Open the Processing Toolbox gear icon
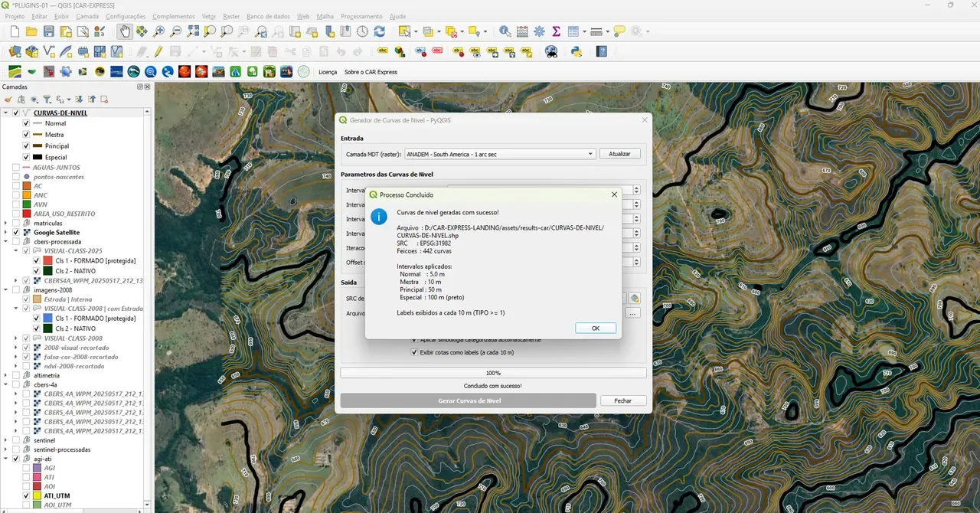 (539, 31)
